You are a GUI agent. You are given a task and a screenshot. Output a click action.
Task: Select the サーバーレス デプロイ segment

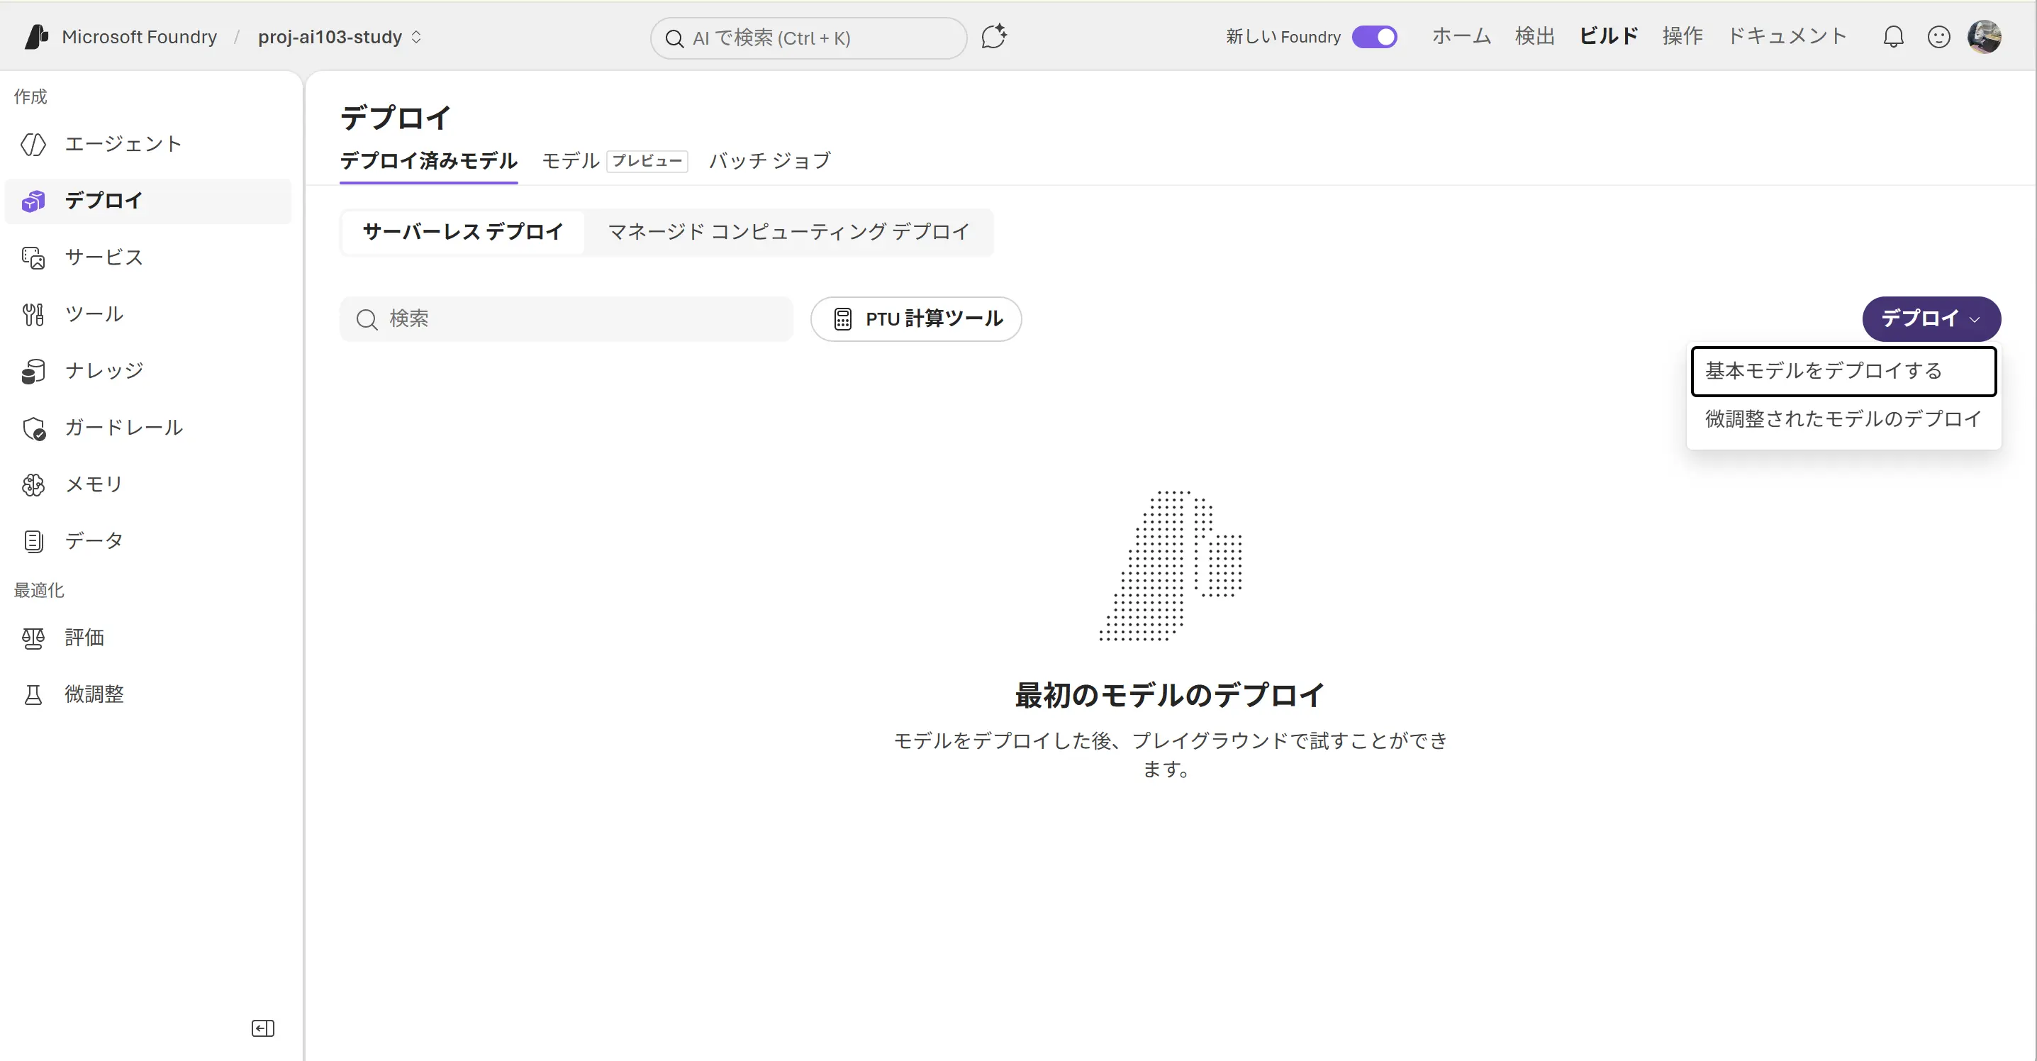click(464, 232)
